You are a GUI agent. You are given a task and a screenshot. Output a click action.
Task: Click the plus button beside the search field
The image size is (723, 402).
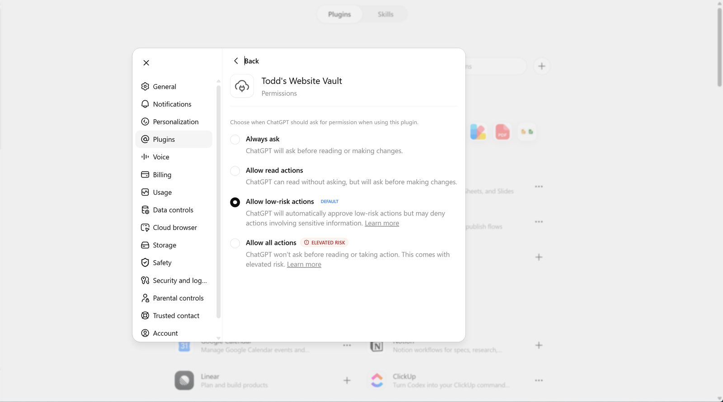click(x=542, y=66)
